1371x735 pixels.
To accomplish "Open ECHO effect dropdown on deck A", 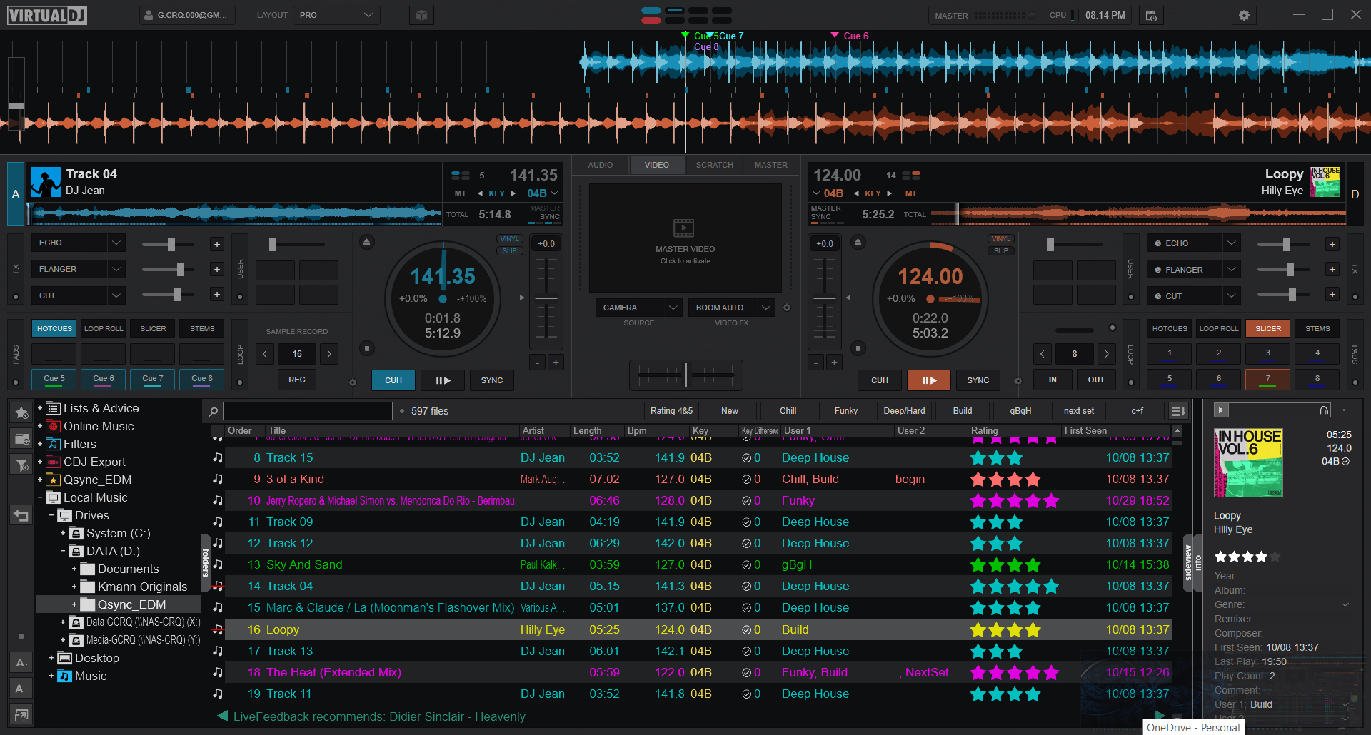I will [116, 243].
